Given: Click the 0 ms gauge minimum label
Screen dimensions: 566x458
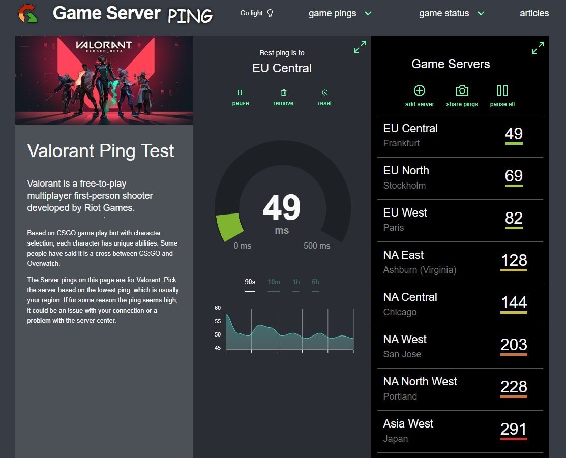Looking at the screenshot, I should click(x=242, y=246).
